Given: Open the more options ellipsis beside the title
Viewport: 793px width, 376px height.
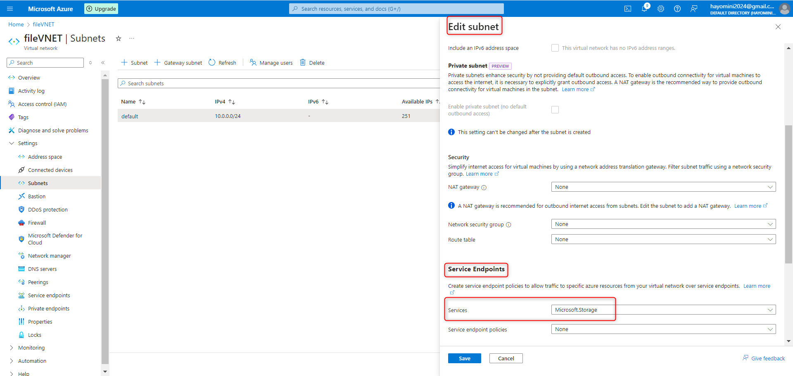Looking at the screenshot, I should 132,38.
